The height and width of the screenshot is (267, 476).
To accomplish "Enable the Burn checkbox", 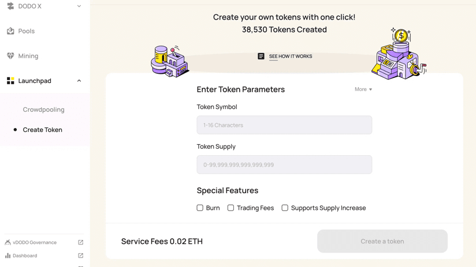I will coord(200,208).
